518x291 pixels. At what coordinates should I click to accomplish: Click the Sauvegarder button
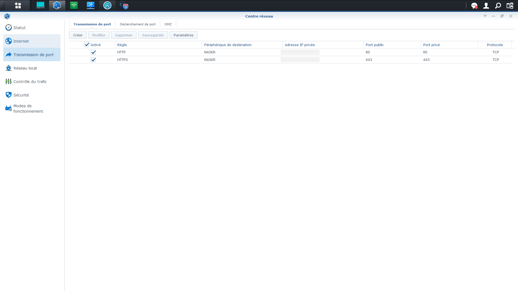(153, 35)
